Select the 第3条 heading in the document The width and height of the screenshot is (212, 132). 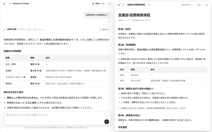pos(136,89)
